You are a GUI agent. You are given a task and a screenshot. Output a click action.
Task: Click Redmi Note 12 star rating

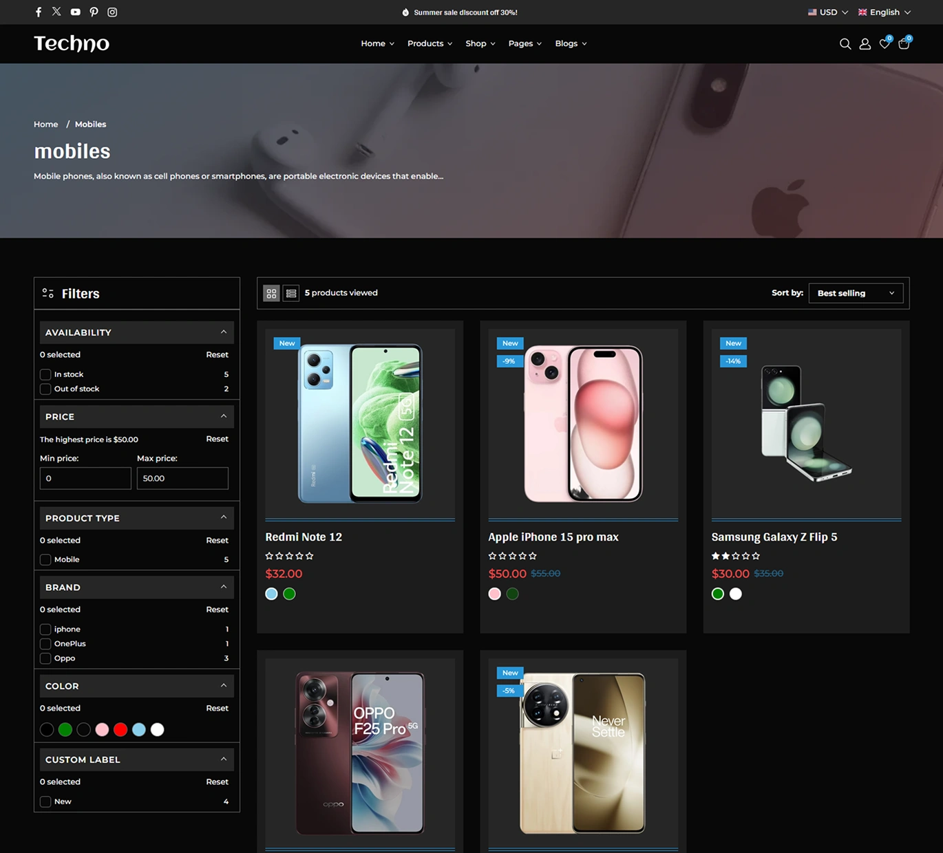289,556
